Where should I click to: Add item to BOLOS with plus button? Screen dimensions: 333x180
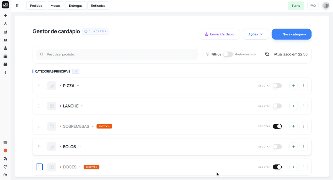point(293,147)
